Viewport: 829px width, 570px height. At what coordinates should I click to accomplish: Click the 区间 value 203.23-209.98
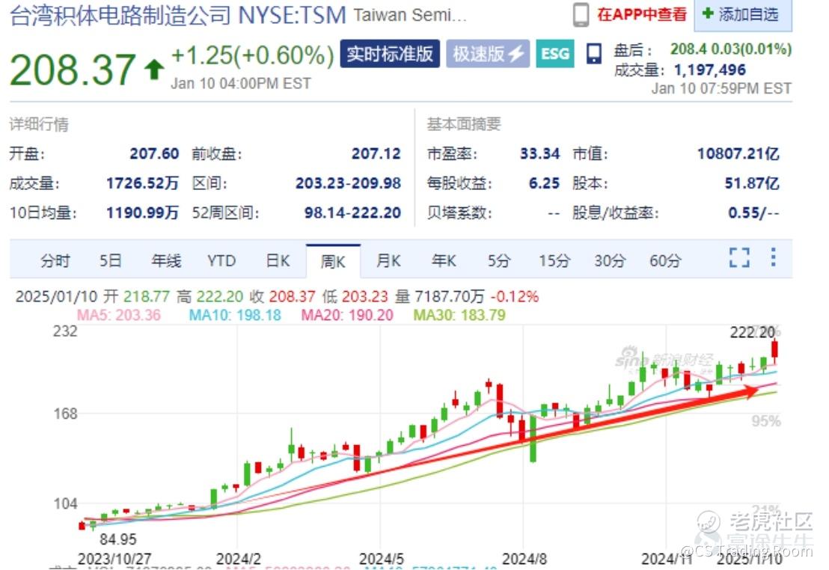349,183
